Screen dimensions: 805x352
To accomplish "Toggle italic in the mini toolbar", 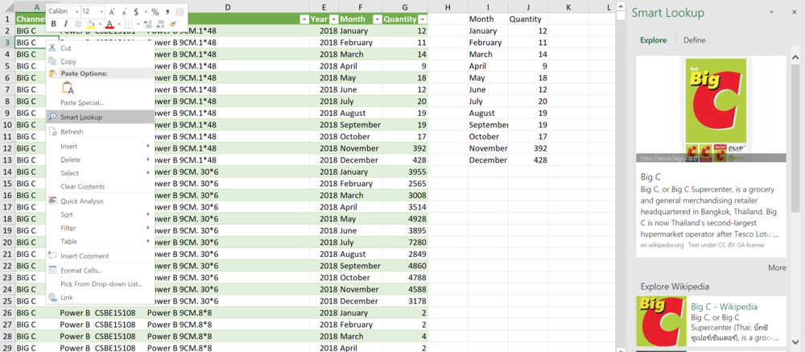I will click(x=65, y=24).
